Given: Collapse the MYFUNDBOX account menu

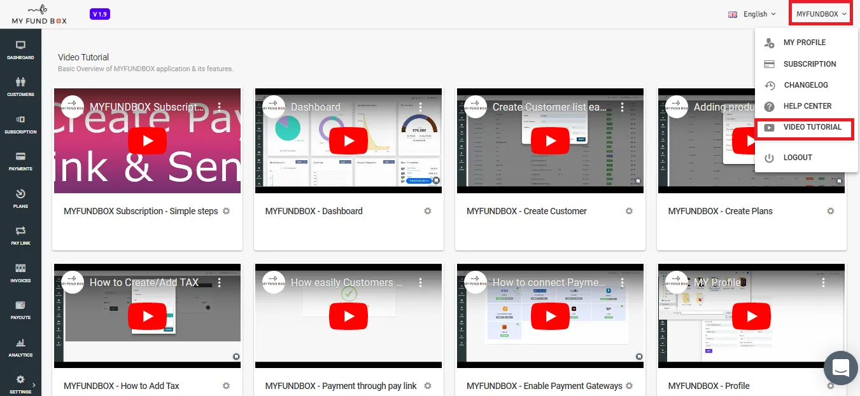Looking at the screenshot, I should [821, 14].
